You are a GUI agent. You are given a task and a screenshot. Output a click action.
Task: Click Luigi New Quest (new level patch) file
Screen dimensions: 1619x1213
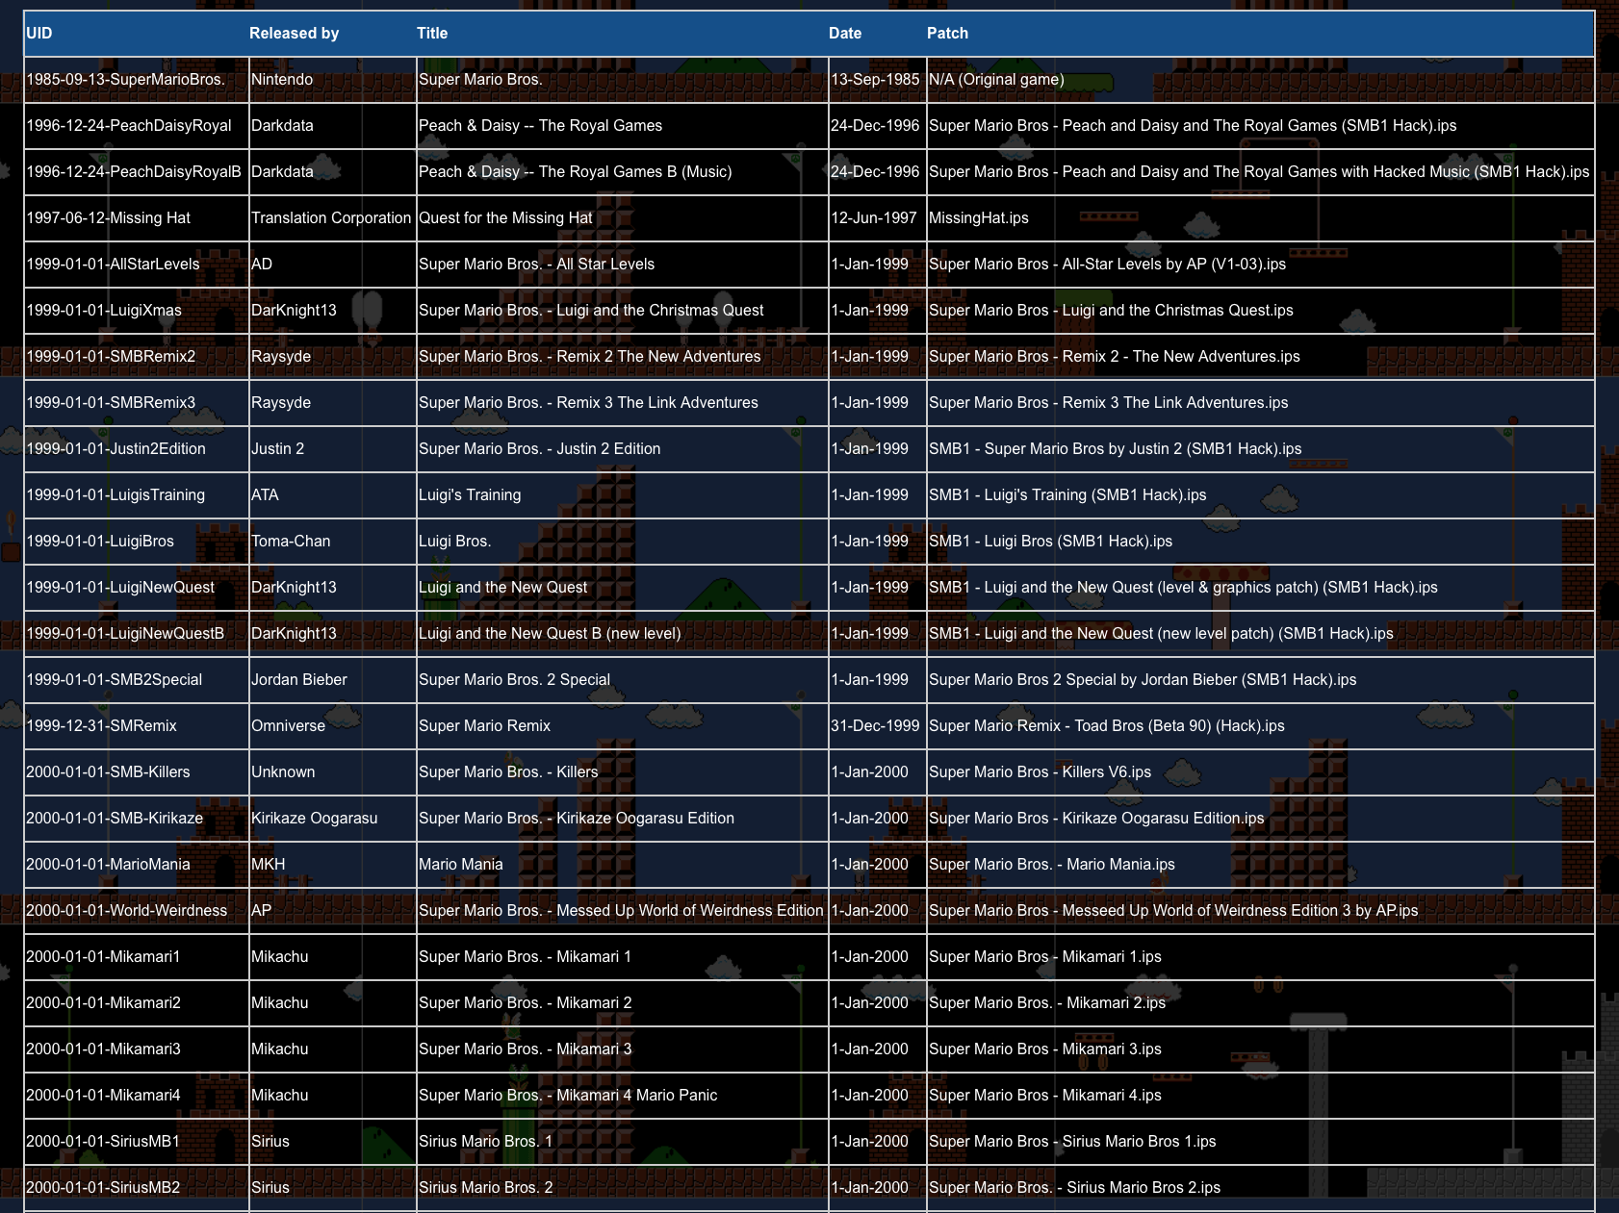pyautogui.click(x=1260, y=634)
